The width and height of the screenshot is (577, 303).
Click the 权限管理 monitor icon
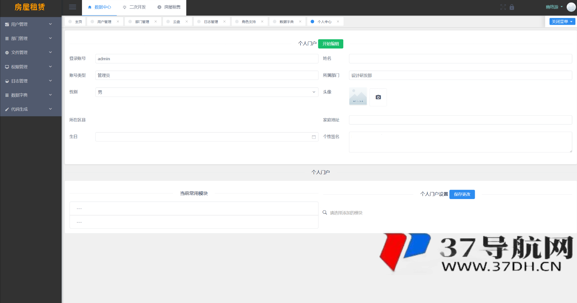click(7, 67)
